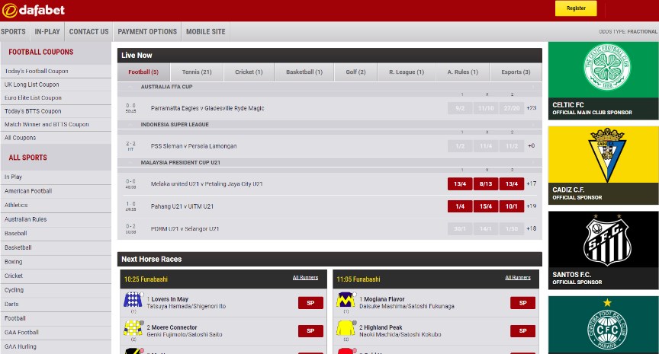Select SP price for Highland Peak

coord(522,331)
